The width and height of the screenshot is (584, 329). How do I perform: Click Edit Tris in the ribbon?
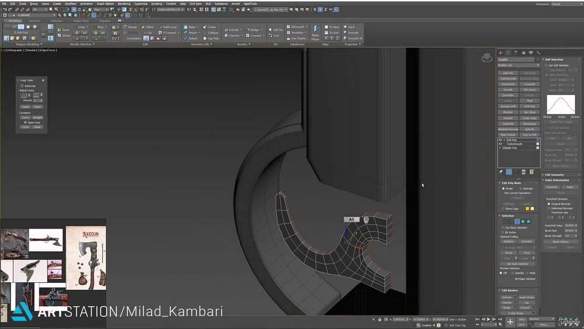tap(276, 30)
